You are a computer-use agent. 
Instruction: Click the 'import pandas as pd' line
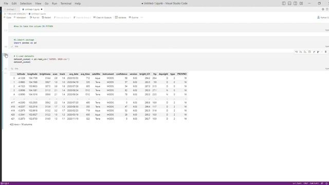tap(25, 43)
